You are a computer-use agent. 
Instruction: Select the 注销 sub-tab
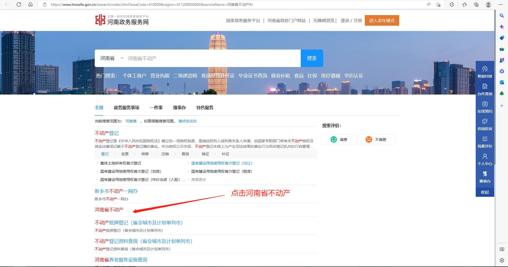(165, 154)
